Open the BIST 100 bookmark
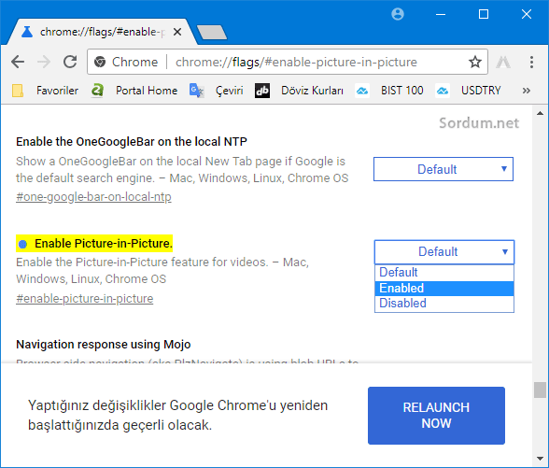 coord(389,91)
